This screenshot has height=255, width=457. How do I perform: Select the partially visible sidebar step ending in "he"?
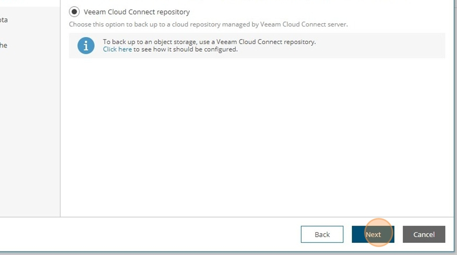pos(4,46)
